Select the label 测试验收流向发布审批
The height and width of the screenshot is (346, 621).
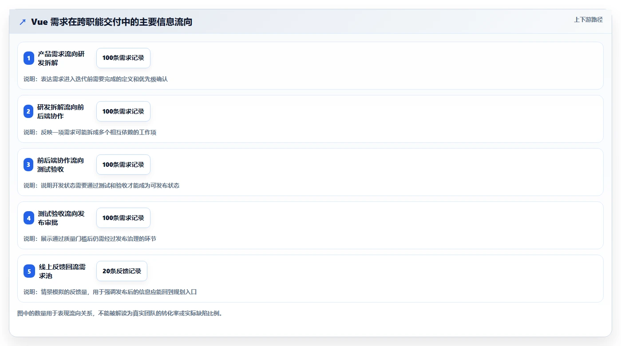pyautogui.click(x=61, y=218)
